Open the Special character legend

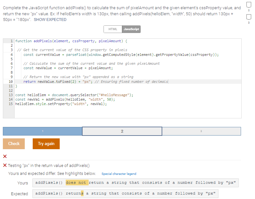pos(120,174)
